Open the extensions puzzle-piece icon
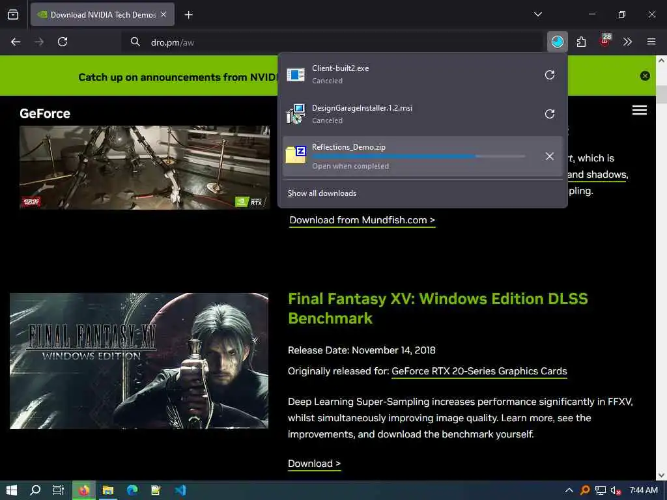The width and height of the screenshot is (667, 500). tap(581, 42)
